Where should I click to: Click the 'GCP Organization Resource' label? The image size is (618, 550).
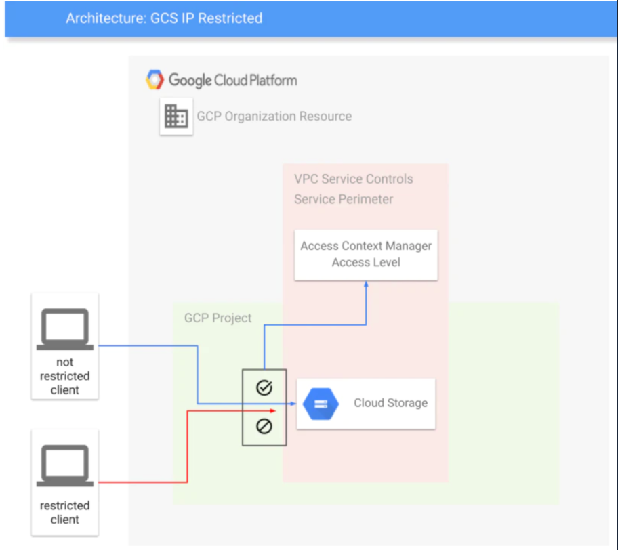point(274,117)
